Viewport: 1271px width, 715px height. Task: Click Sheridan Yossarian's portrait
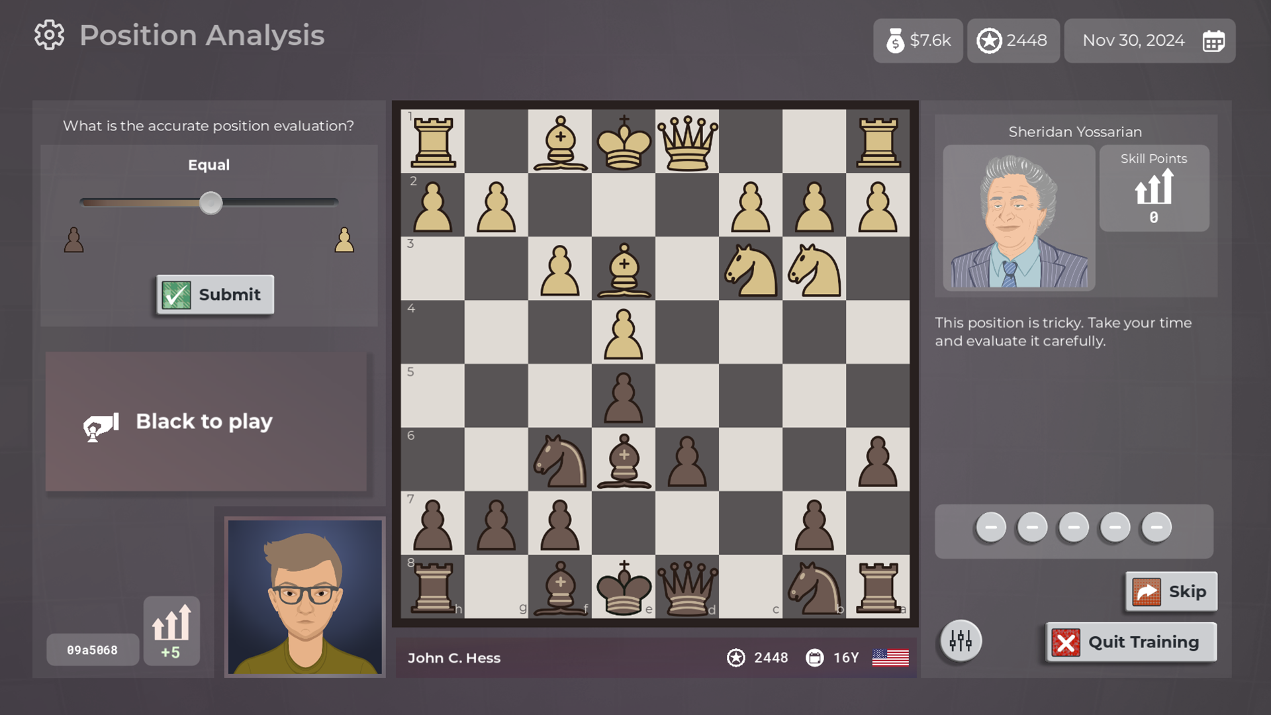pos(1019,218)
